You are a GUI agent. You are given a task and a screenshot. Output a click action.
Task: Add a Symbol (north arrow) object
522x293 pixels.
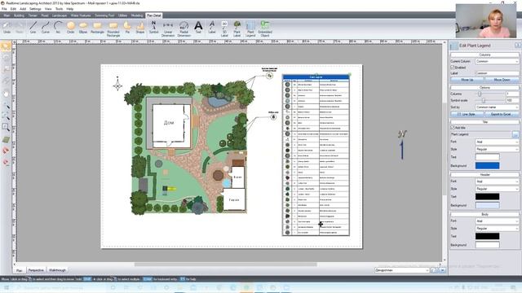(153, 27)
